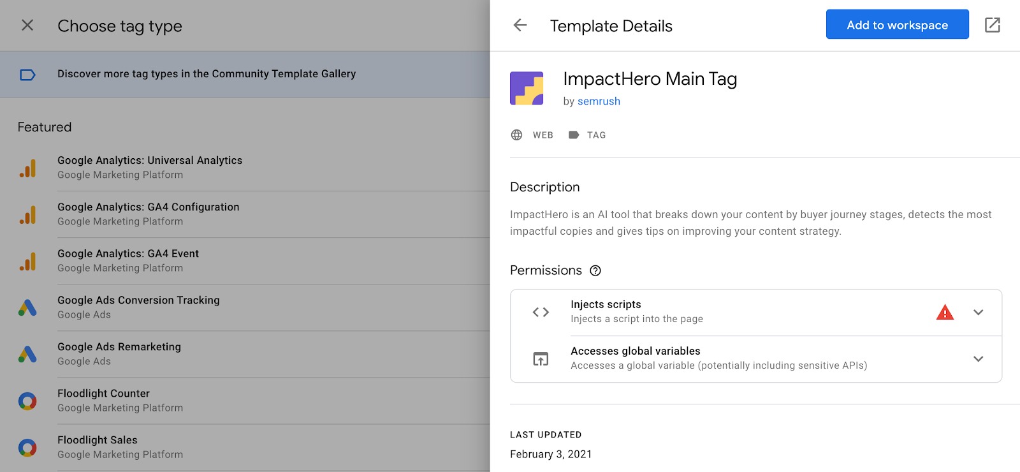This screenshot has width=1020, height=472.
Task: Click the Description heading
Action: pos(545,187)
